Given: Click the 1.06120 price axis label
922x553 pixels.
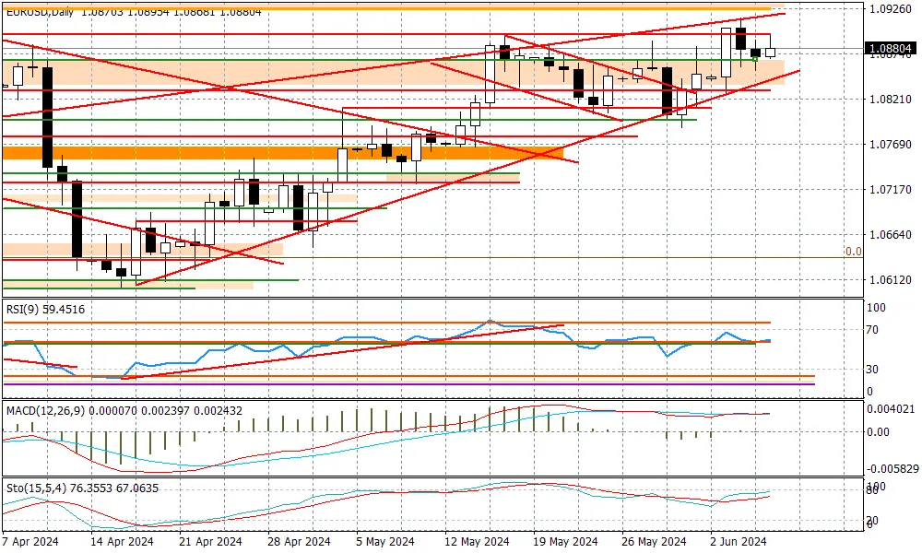Looking at the screenshot, I should point(891,280).
